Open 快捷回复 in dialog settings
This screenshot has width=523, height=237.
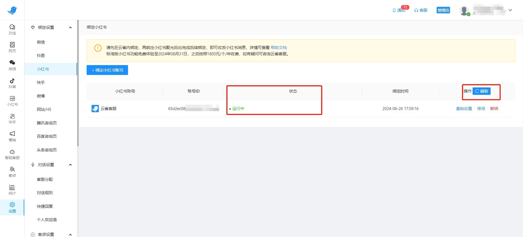(x=45, y=206)
